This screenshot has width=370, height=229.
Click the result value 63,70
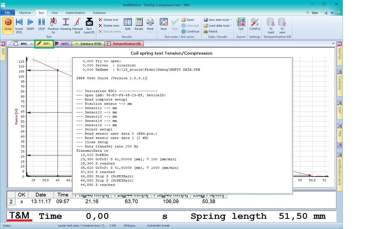click(131, 202)
